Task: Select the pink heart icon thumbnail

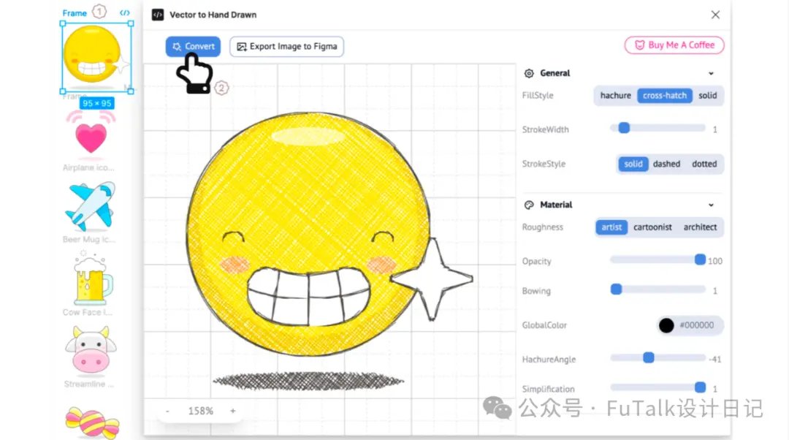Action: click(x=91, y=135)
